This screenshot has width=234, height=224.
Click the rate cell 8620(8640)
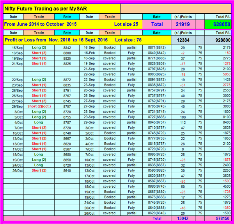click(157, 213)
